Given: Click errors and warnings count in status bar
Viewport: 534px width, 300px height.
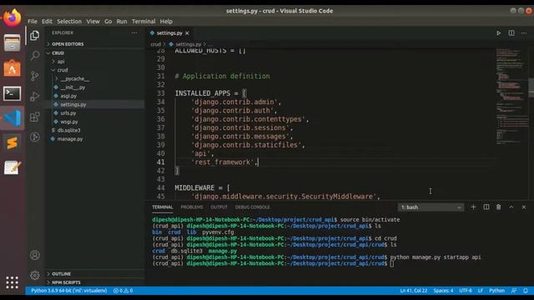Looking at the screenshot, I should (x=123, y=291).
